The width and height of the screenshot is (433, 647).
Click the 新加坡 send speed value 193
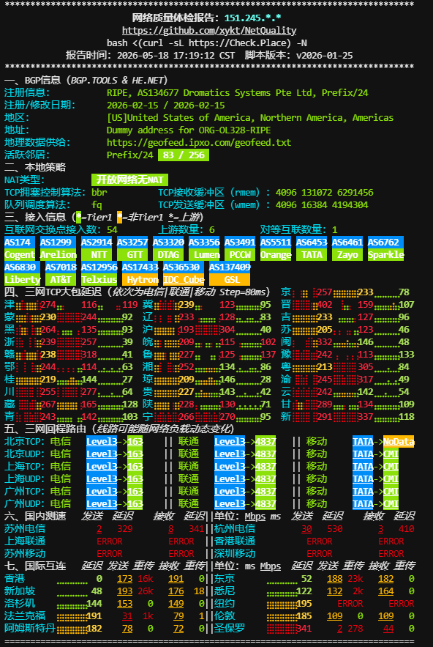point(125,591)
